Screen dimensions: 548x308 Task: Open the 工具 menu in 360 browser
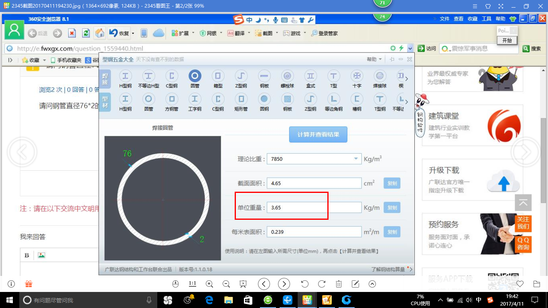pos(487,19)
